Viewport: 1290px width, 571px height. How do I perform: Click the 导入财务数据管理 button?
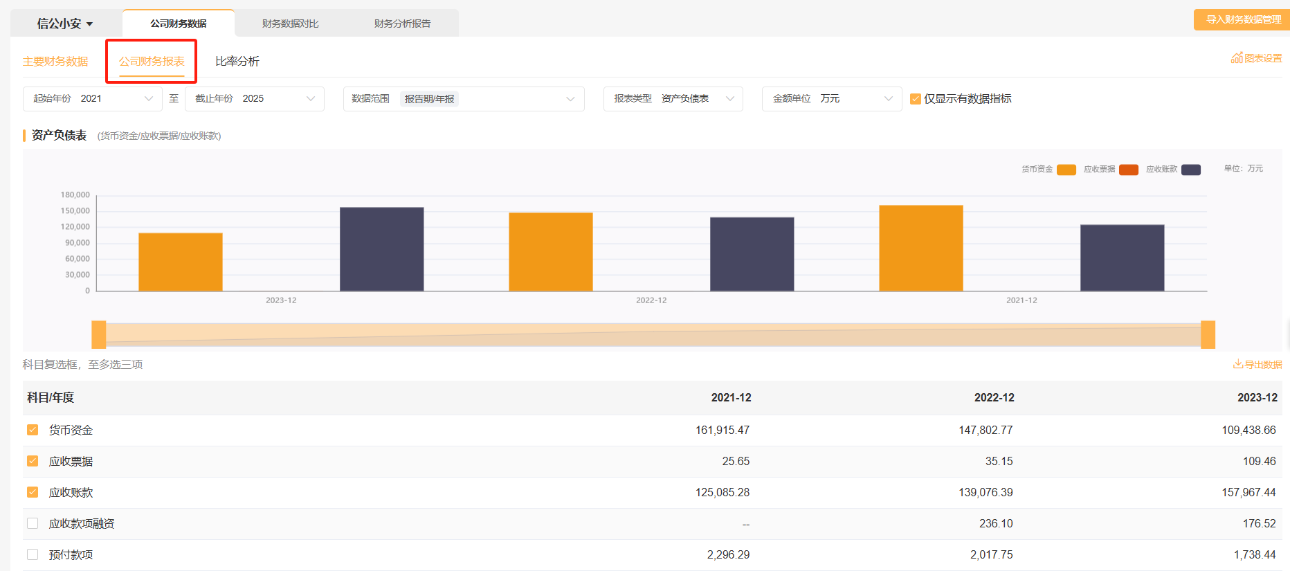pyautogui.click(x=1243, y=19)
